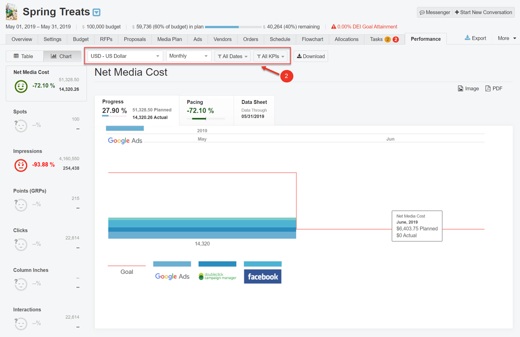Viewport: 520px width, 337px height.
Task: Click the Google Ads logo in the legend
Action: point(172,276)
